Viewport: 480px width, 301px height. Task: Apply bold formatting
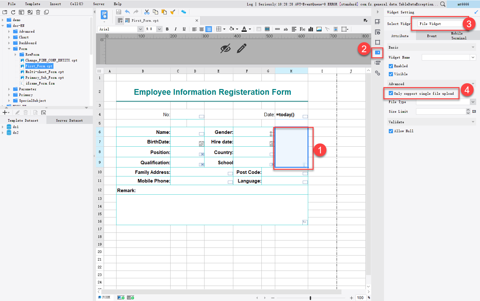coord(167,29)
